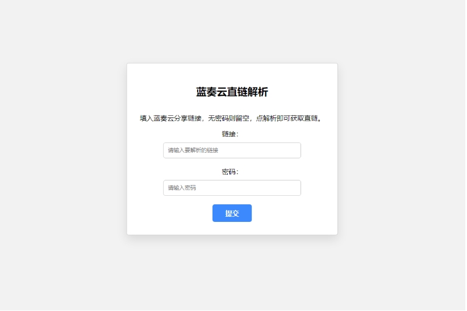The image size is (467, 311).
Task: Focus the 链接 input field
Action: click(x=232, y=150)
